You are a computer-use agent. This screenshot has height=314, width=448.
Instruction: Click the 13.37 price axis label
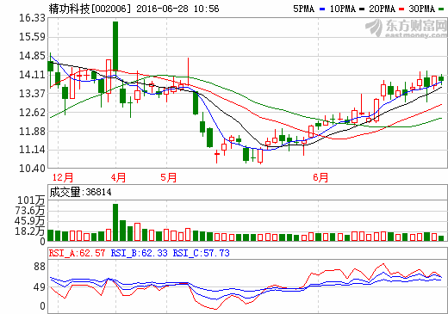coord(32,94)
